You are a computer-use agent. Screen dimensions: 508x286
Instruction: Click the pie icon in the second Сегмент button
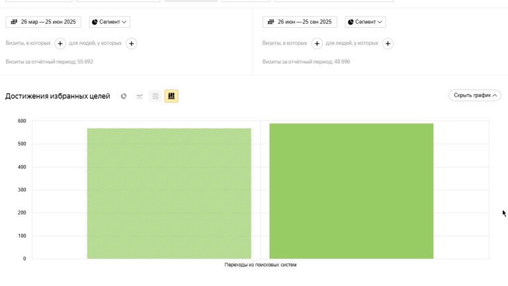point(351,22)
